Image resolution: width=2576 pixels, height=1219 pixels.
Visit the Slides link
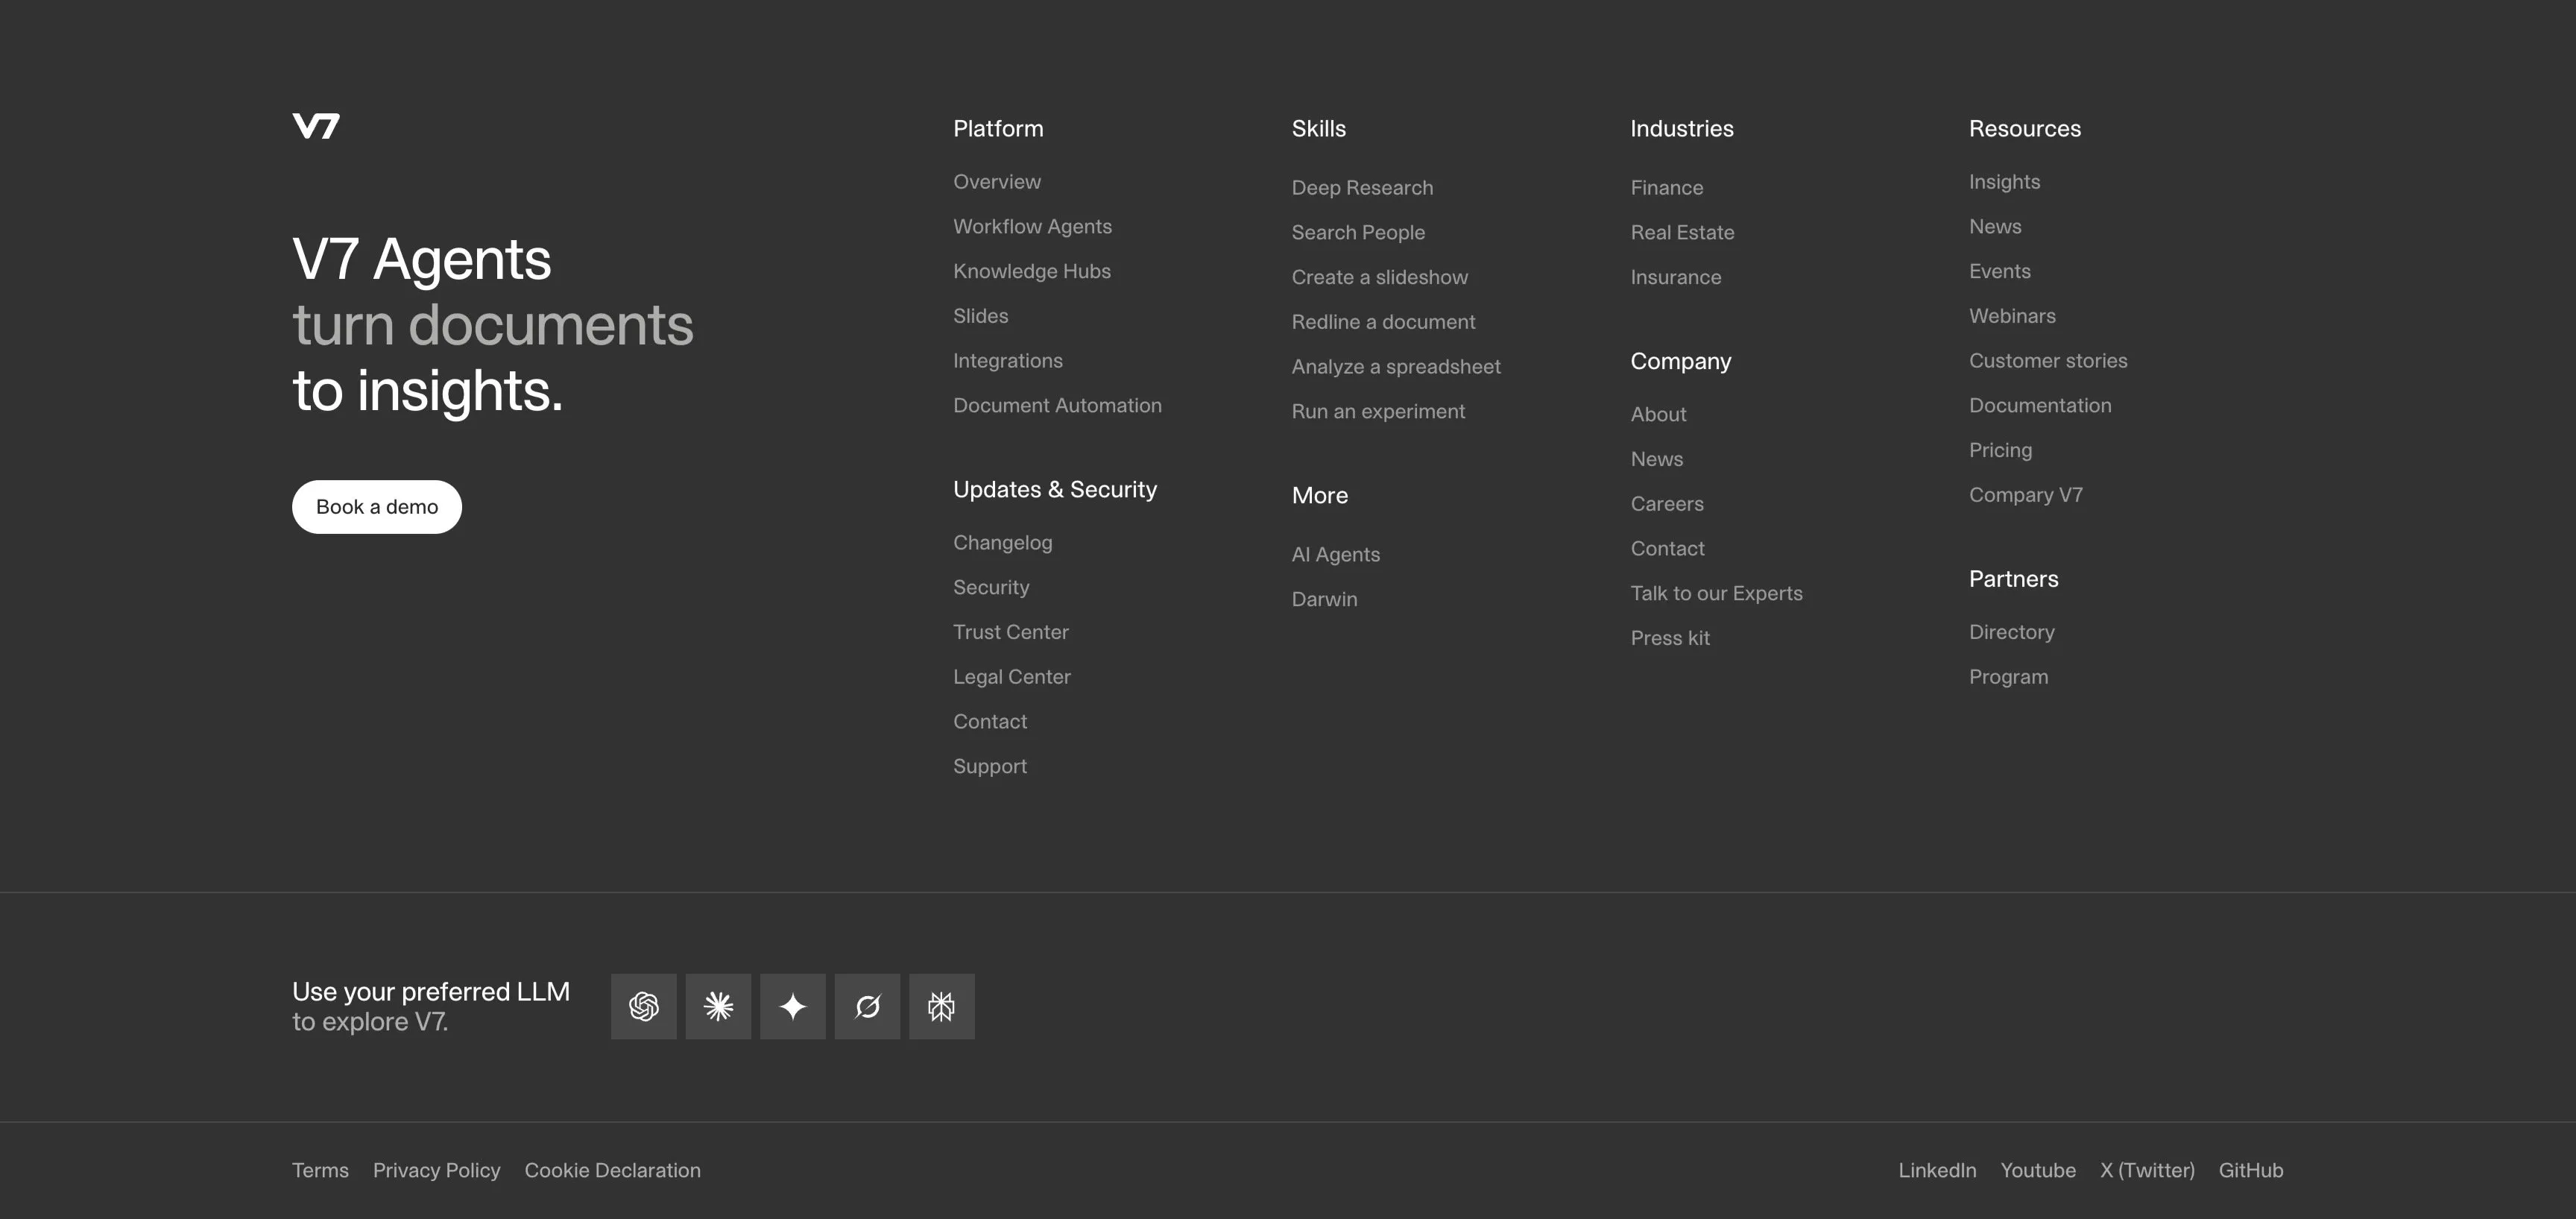click(981, 316)
